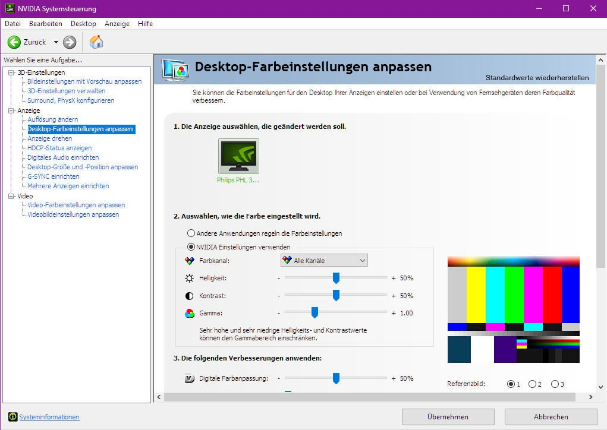This screenshot has width=607, height=430.
Task: Open the Bearbeiten menu
Action: 46,24
